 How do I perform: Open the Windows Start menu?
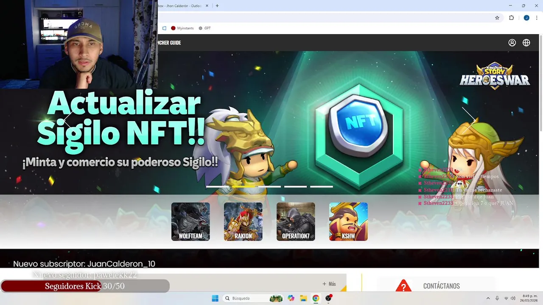215,298
